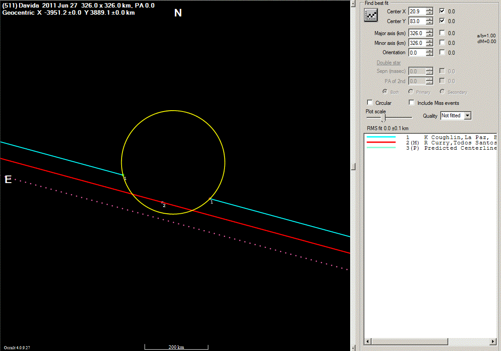Click the Davida event title text
501x351 pixels.
(78, 5)
